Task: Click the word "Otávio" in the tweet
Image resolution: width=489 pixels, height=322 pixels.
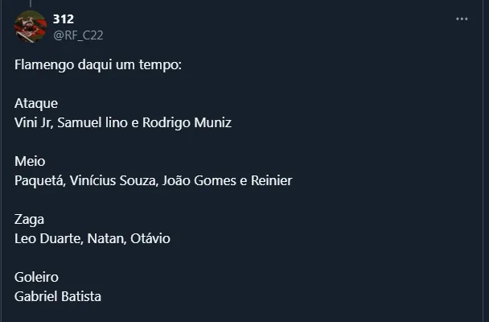Action: coord(150,238)
